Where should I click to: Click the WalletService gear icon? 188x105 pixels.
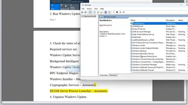point(131,26)
